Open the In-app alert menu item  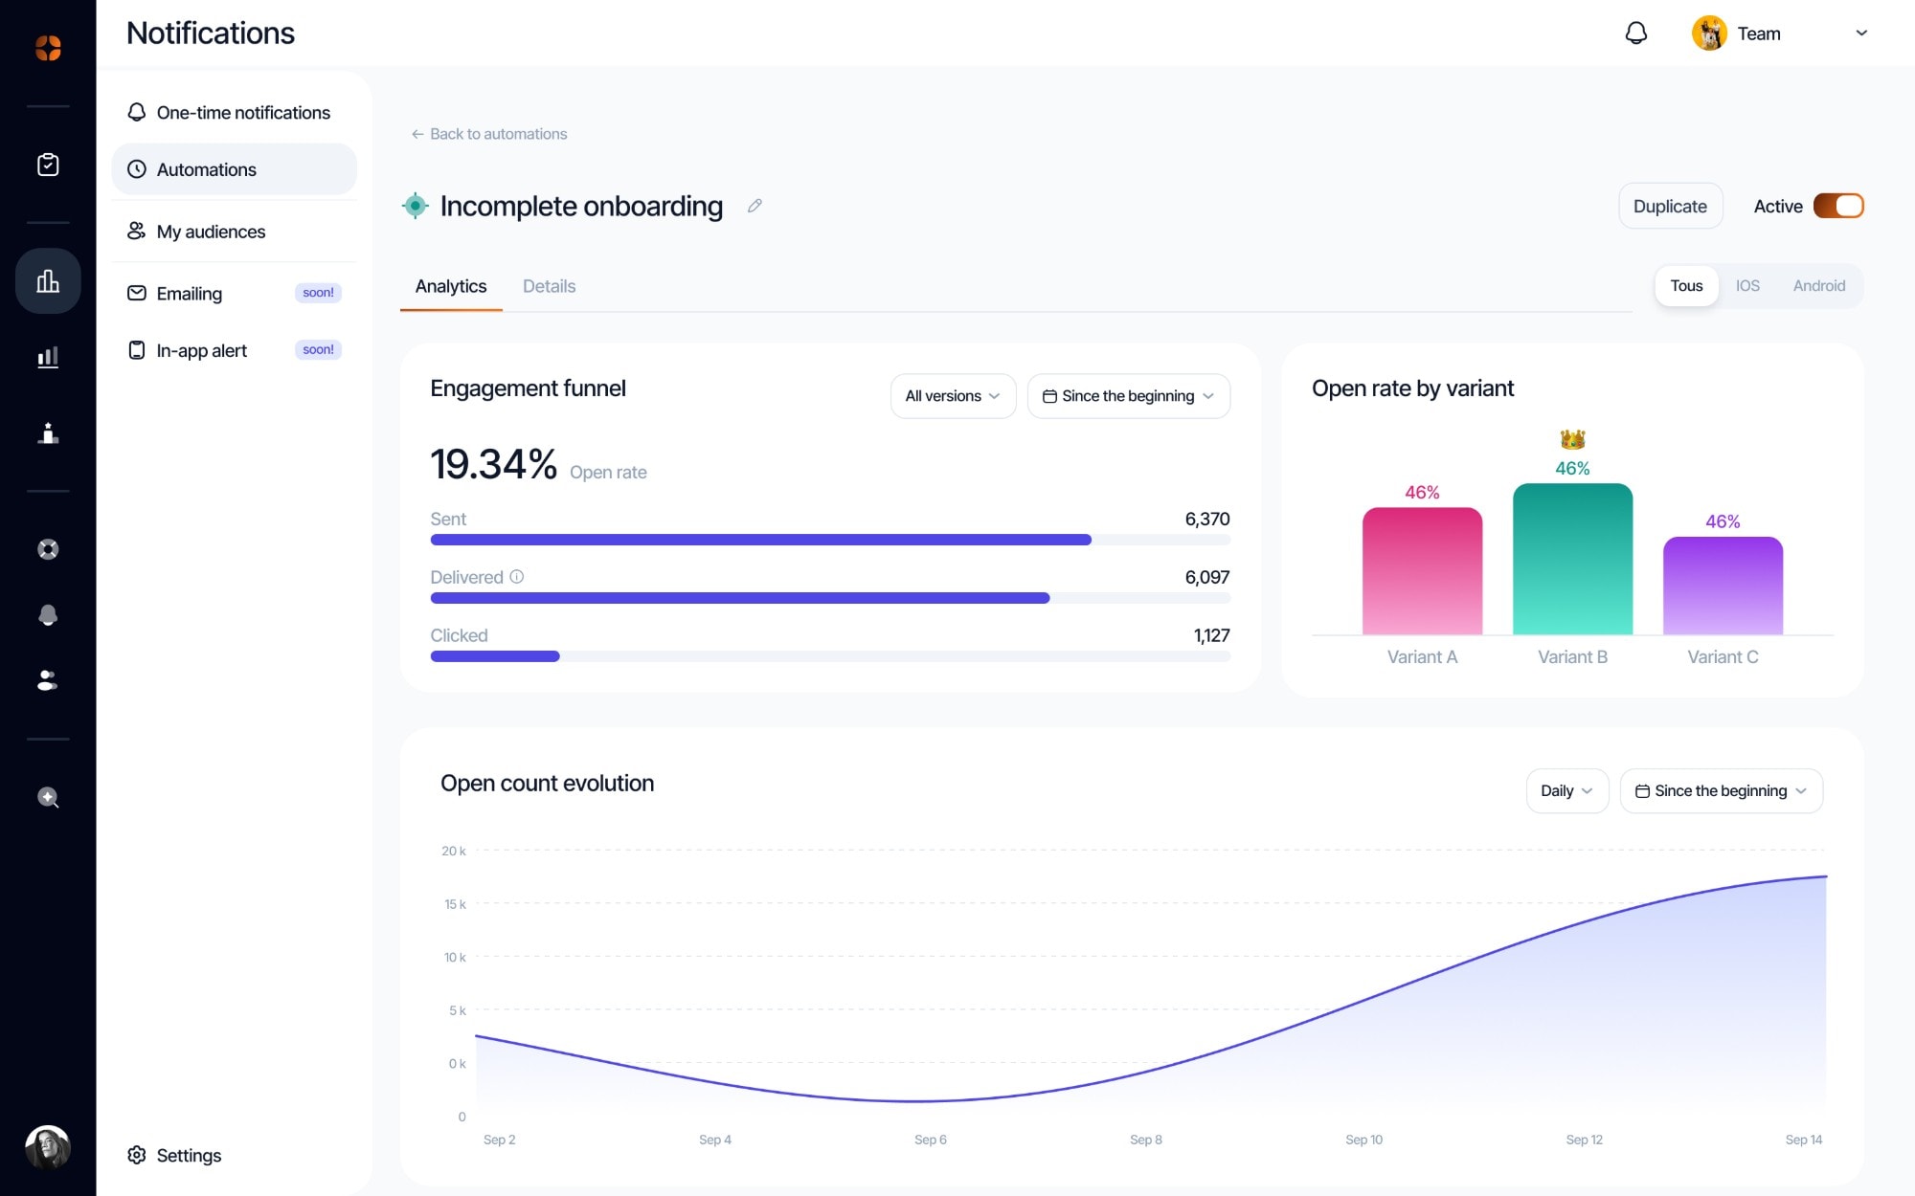pos(234,350)
